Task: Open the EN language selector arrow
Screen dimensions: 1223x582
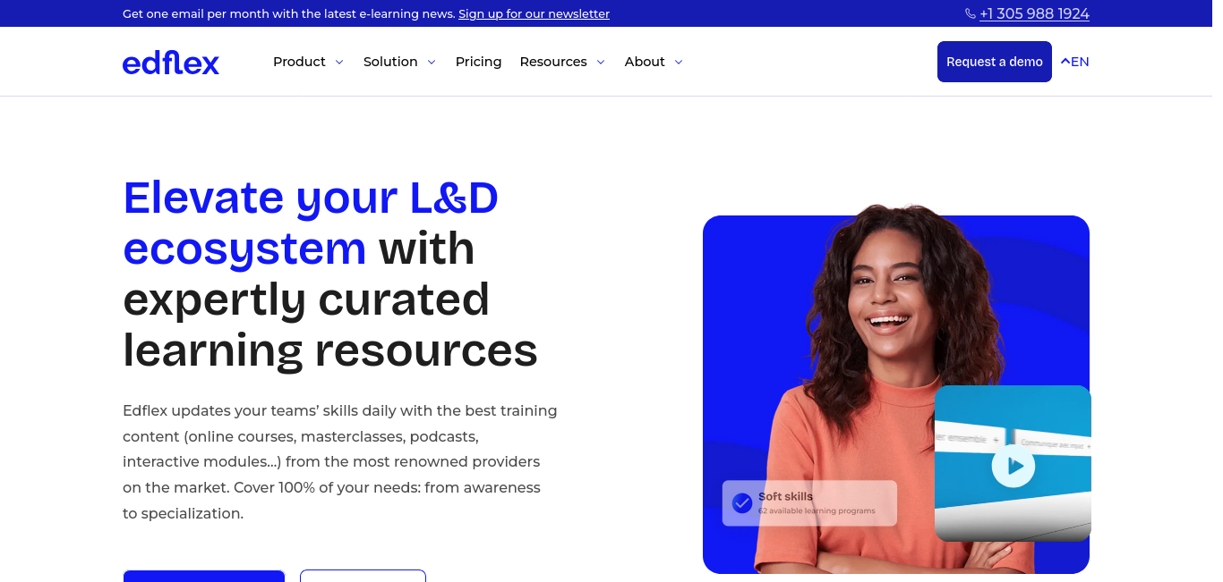Action: point(1065,62)
